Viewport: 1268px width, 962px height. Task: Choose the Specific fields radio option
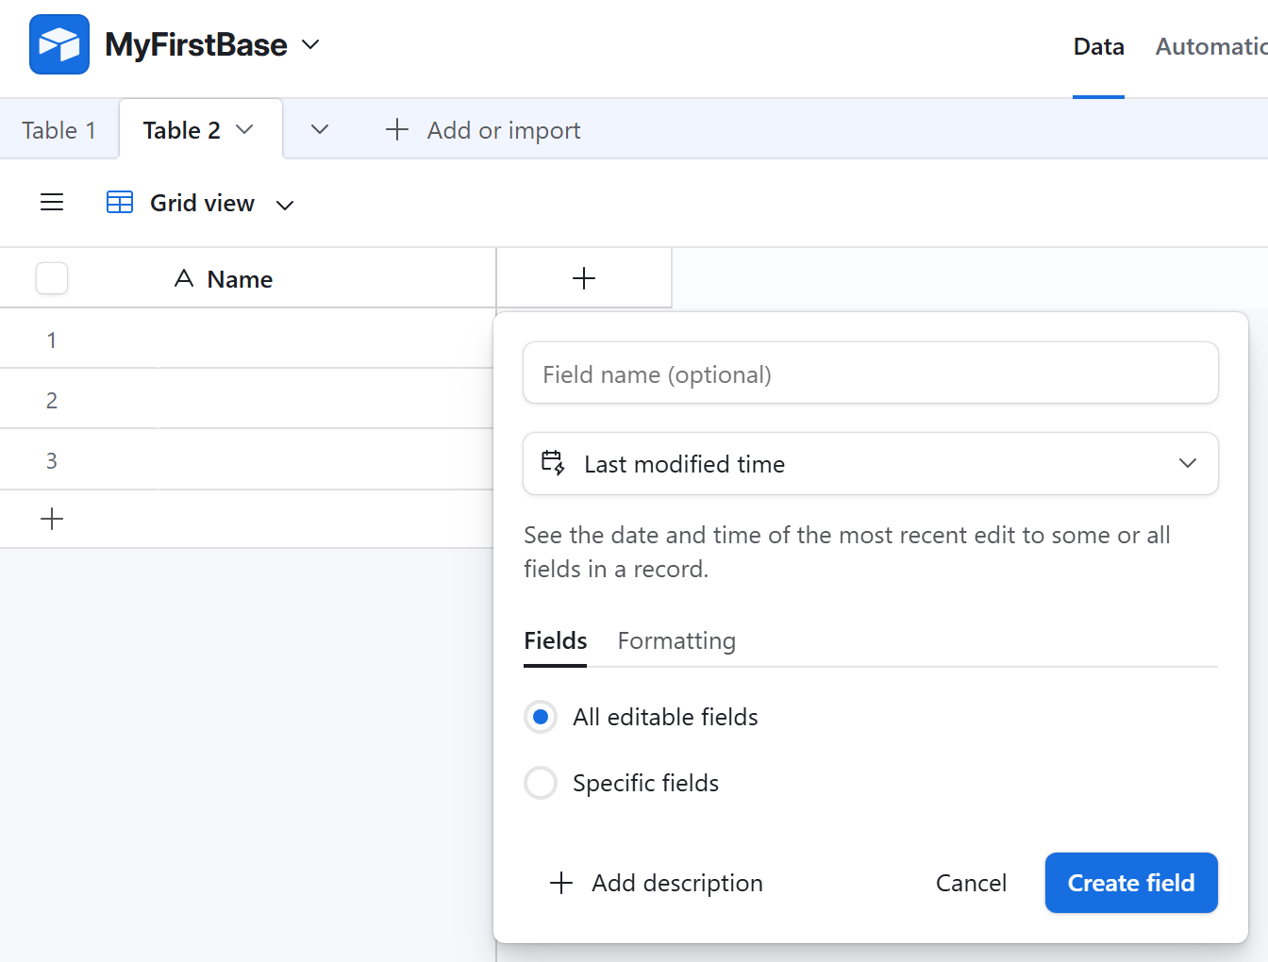[x=541, y=783]
